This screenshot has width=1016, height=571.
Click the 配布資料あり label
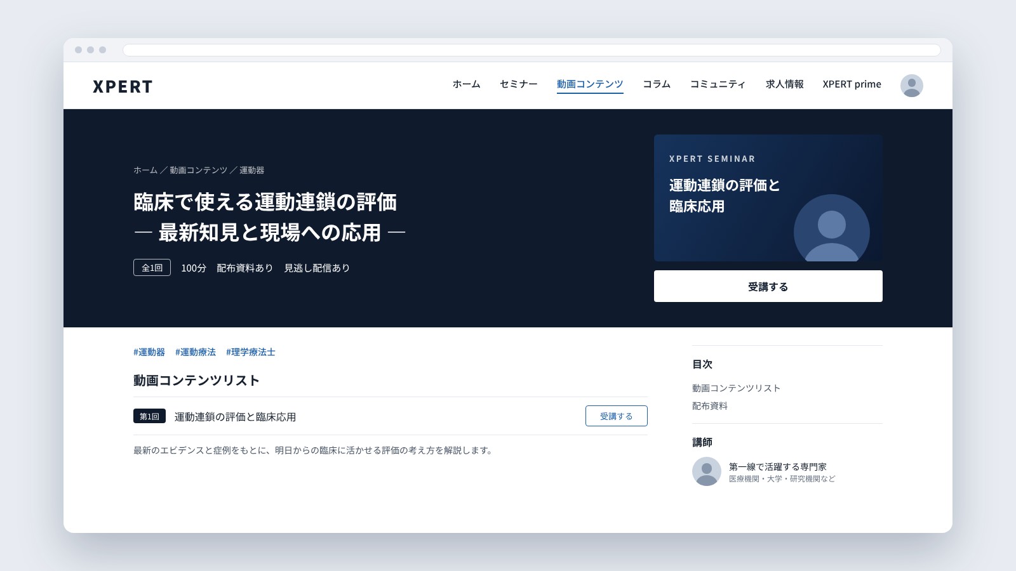tap(244, 268)
